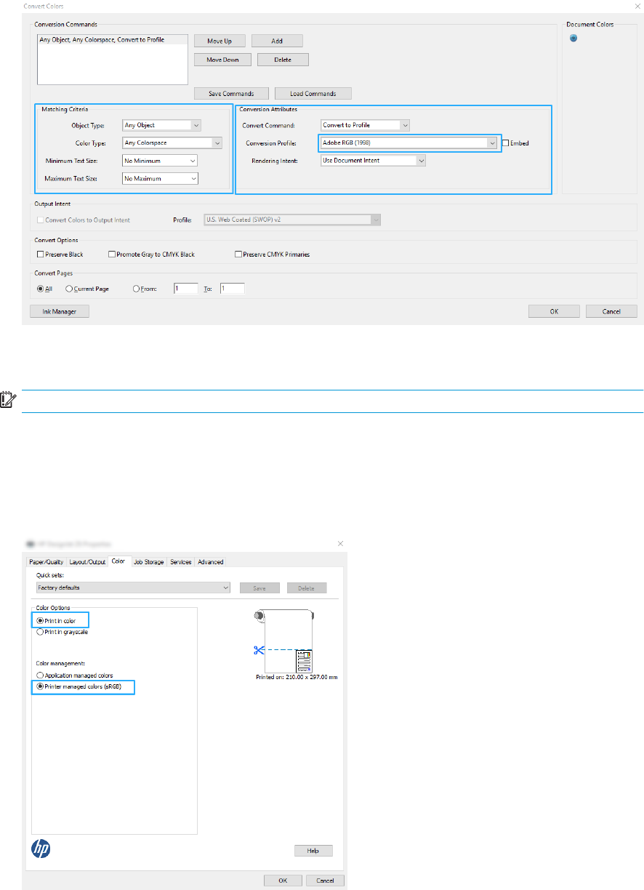The image size is (644, 890).
Task: Click the HP logo icon
Action: (42, 849)
